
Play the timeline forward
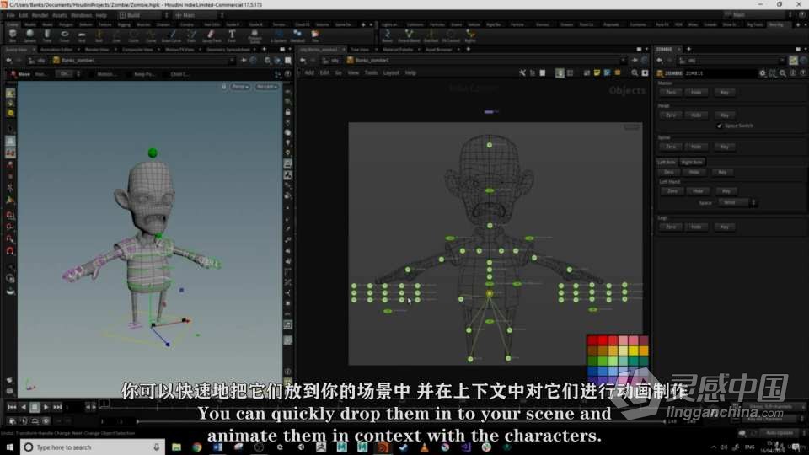click(x=46, y=407)
